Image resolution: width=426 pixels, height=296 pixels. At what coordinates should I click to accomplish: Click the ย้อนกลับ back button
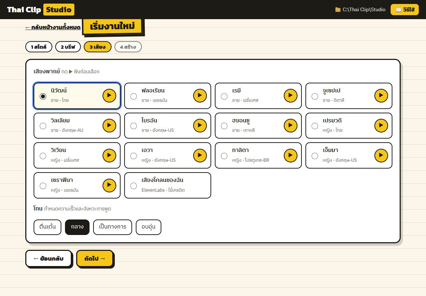tap(49, 258)
